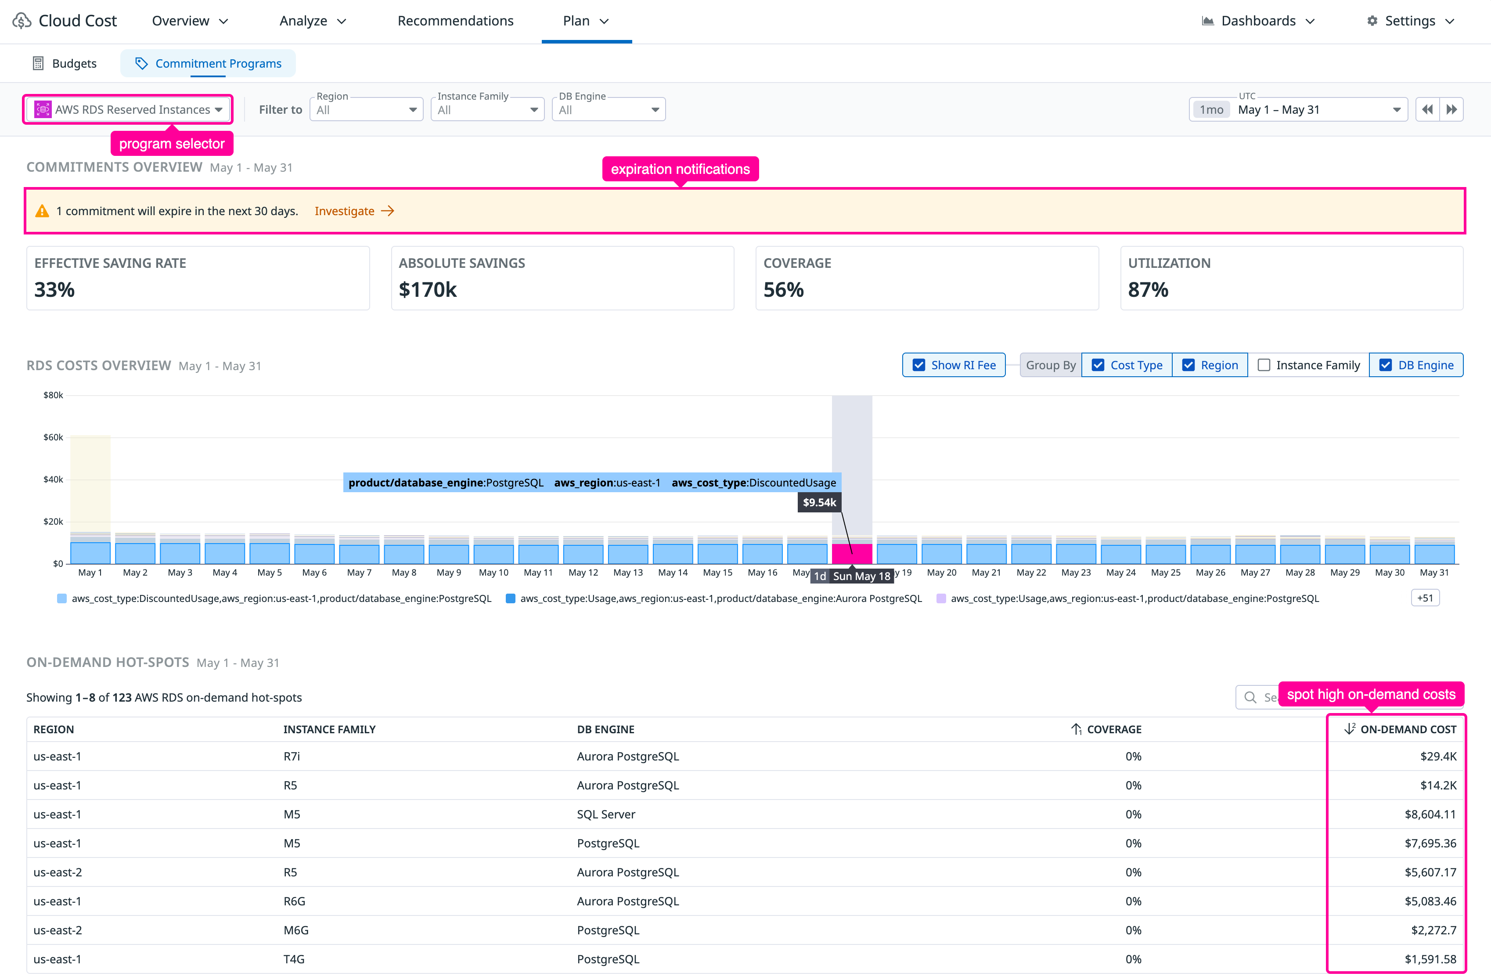The width and height of the screenshot is (1491, 980).
Task: Click the highlighted pink May 18 bar
Action: 852,554
